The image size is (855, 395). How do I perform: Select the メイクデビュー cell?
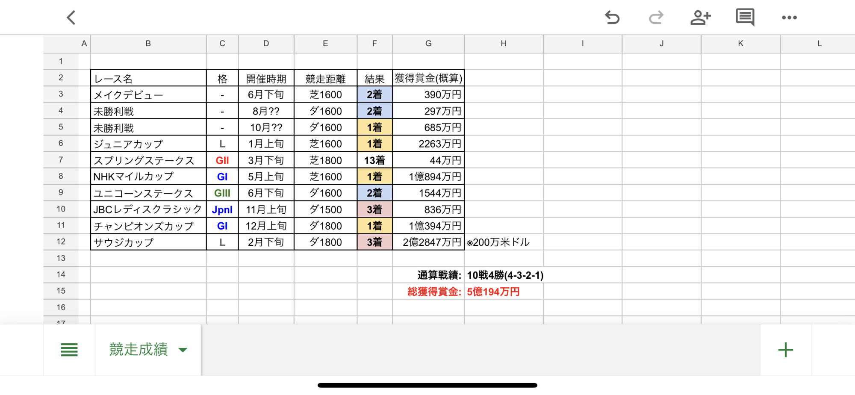148,94
